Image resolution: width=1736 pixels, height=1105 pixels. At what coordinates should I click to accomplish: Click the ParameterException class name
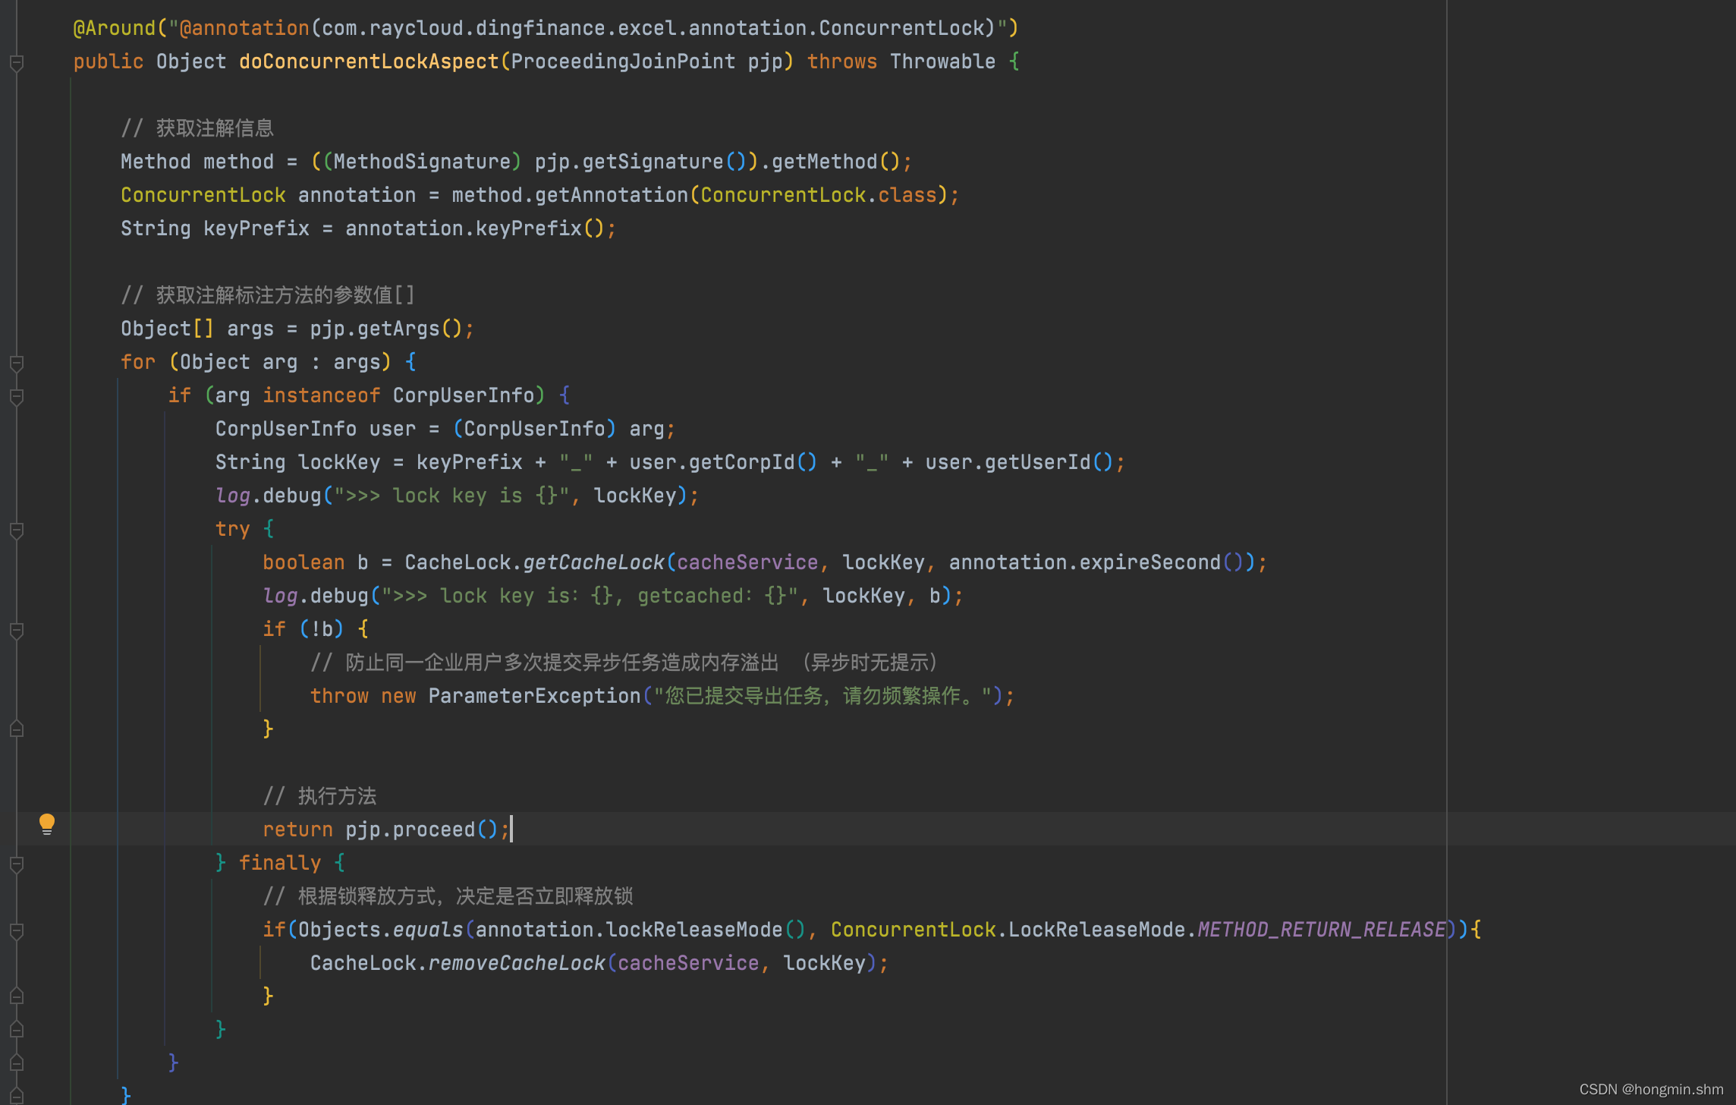534,696
